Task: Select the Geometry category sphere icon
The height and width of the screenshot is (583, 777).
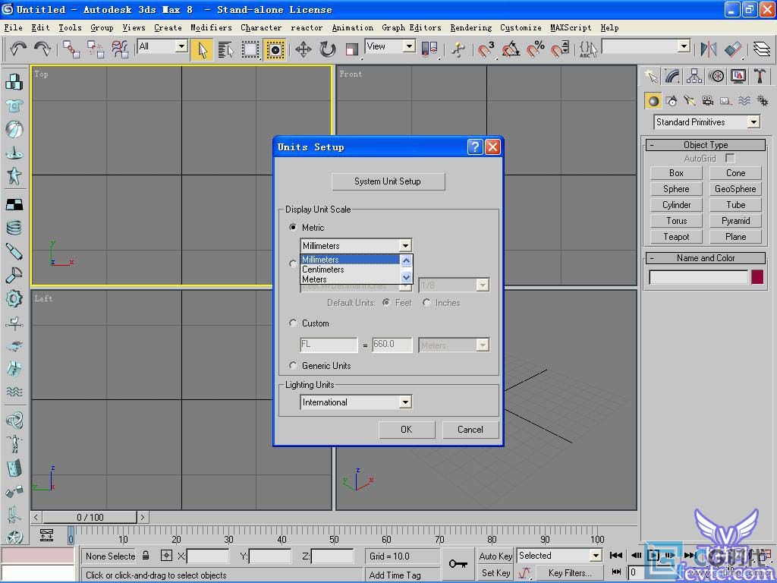Action: (x=653, y=101)
